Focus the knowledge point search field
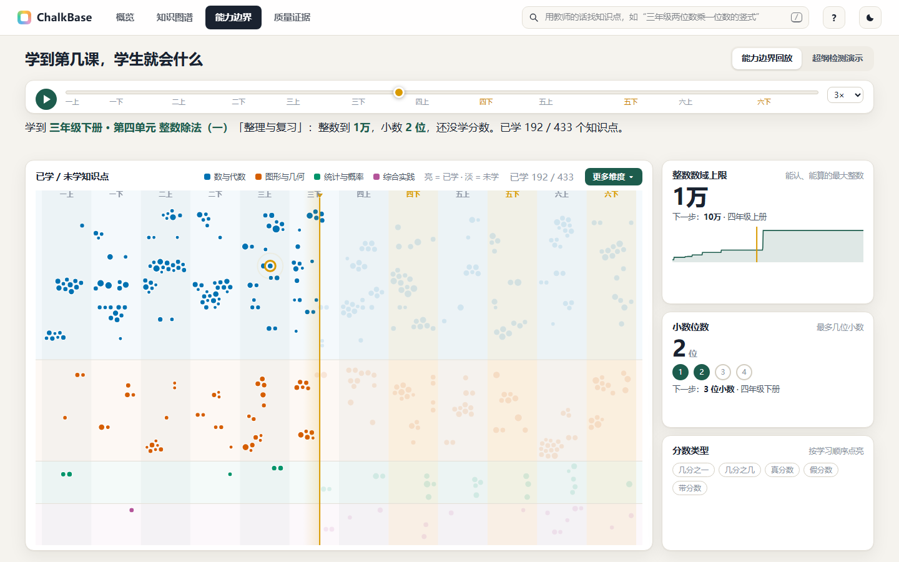 [x=666, y=17]
